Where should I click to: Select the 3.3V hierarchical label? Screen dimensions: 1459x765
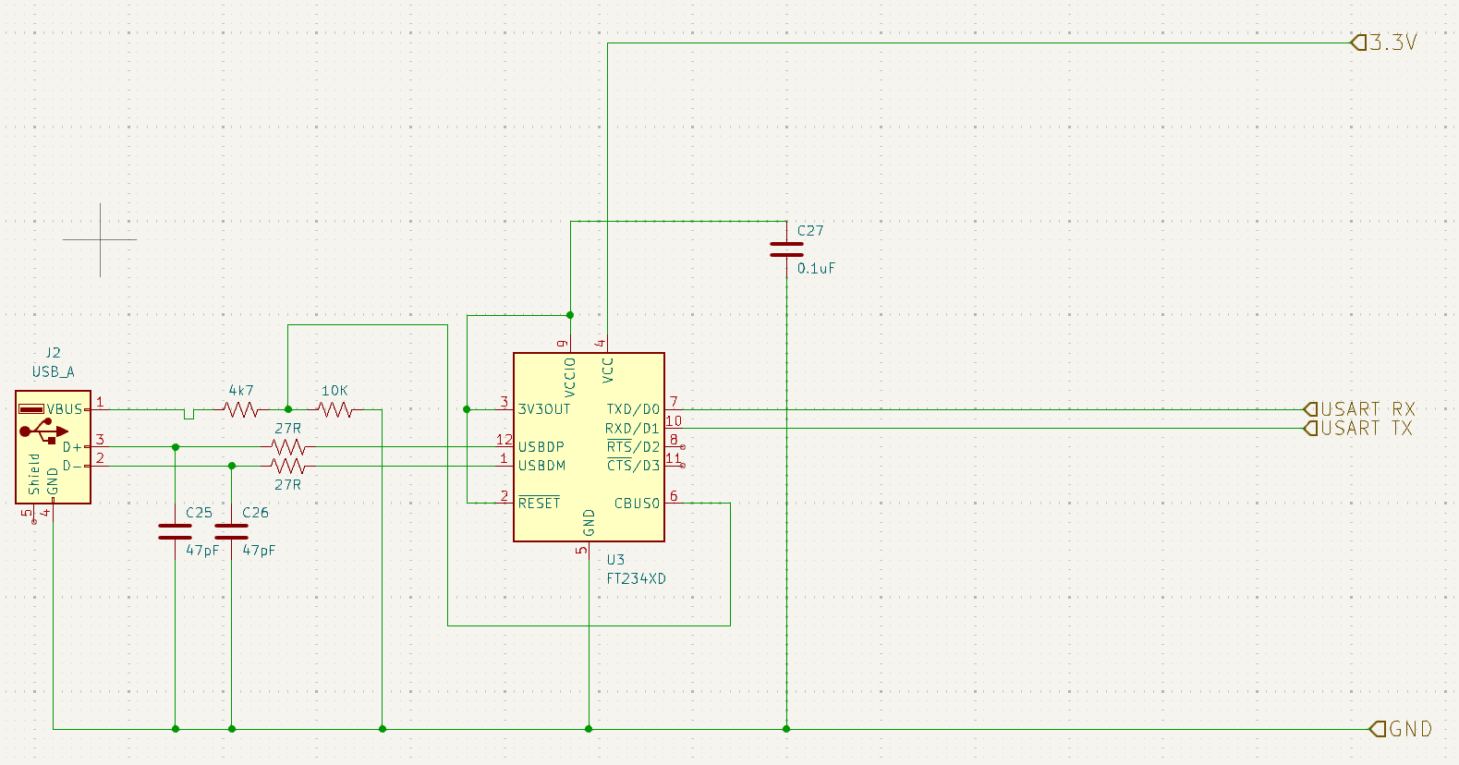pos(1384,42)
